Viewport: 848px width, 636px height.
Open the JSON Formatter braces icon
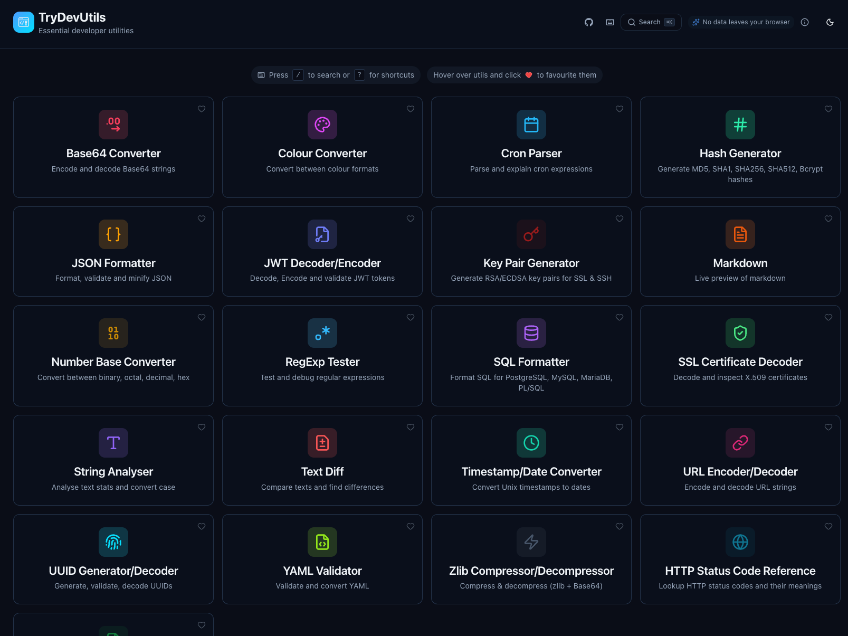point(113,234)
